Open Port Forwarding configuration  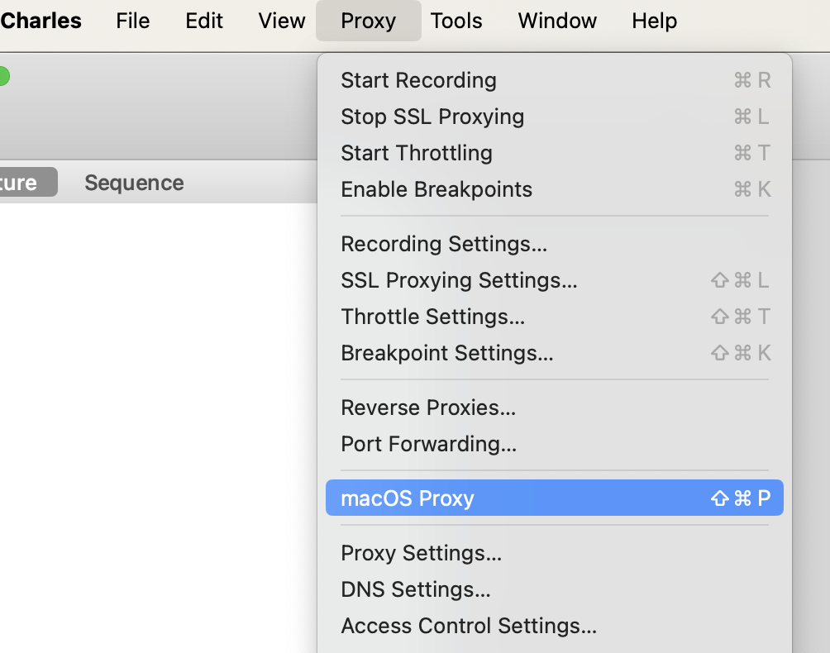[428, 444]
